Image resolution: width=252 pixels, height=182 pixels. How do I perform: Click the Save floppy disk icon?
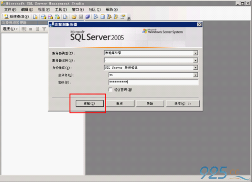(81, 16)
